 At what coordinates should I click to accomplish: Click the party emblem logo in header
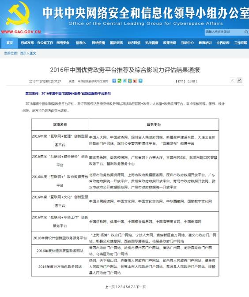(18, 14)
